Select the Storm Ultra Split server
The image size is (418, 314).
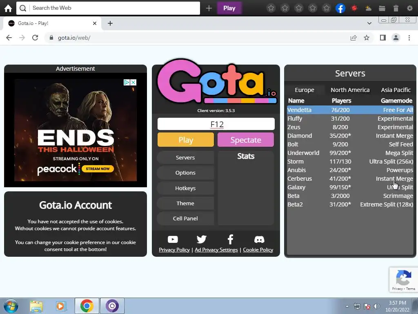pyautogui.click(x=350, y=161)
